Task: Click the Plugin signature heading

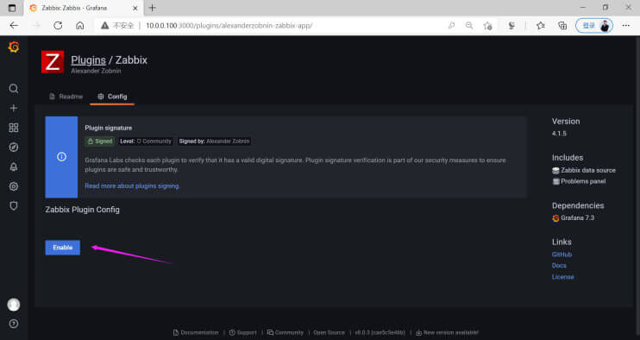Action: click(x=108, y=128)
